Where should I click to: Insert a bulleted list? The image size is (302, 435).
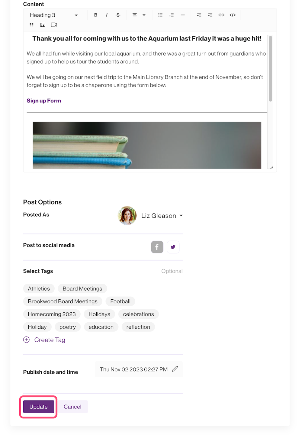point(160,15)
